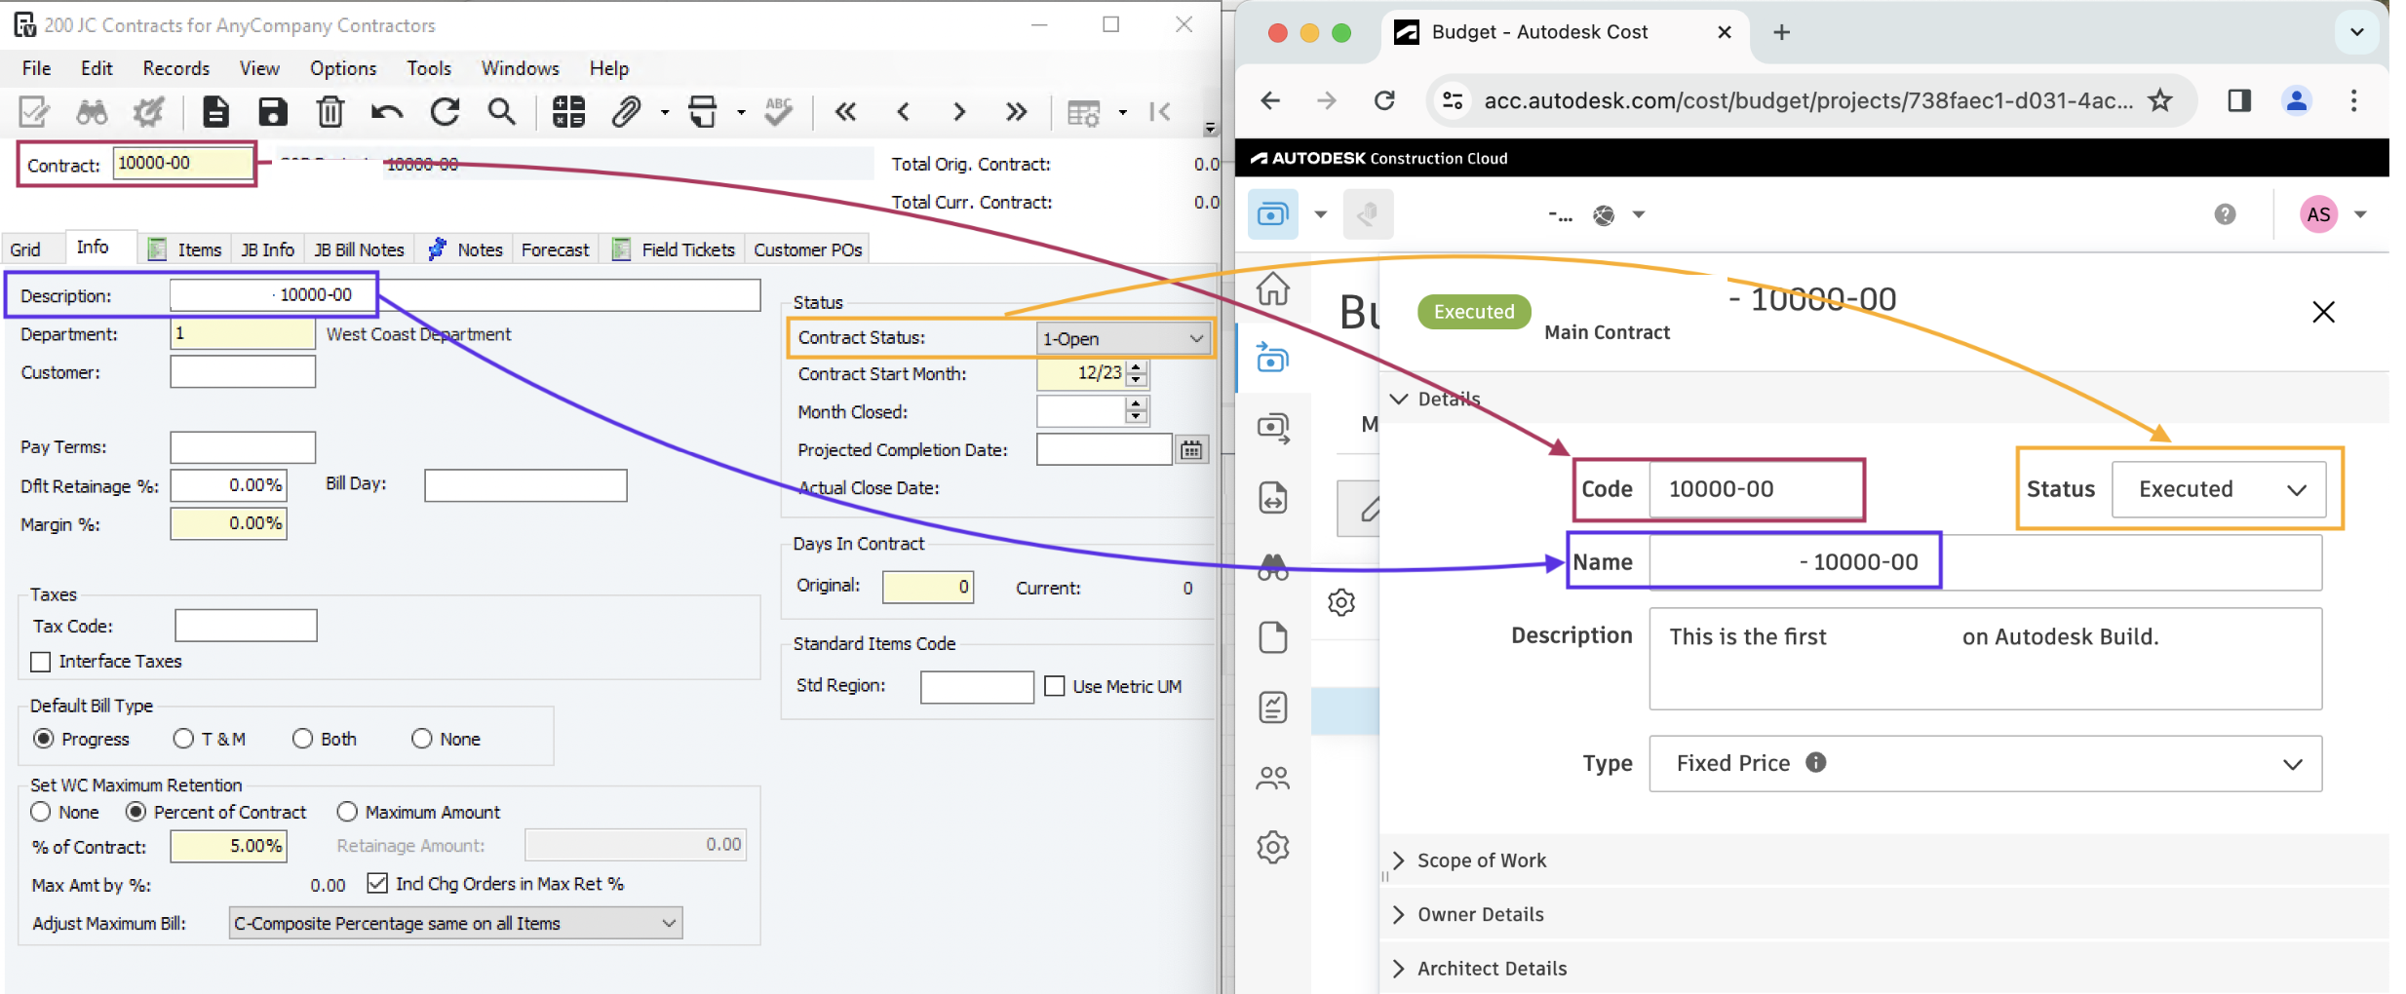Select None under Default Bill Type
This screenshot has height=994, width=2406.
[x=421, y=739]
